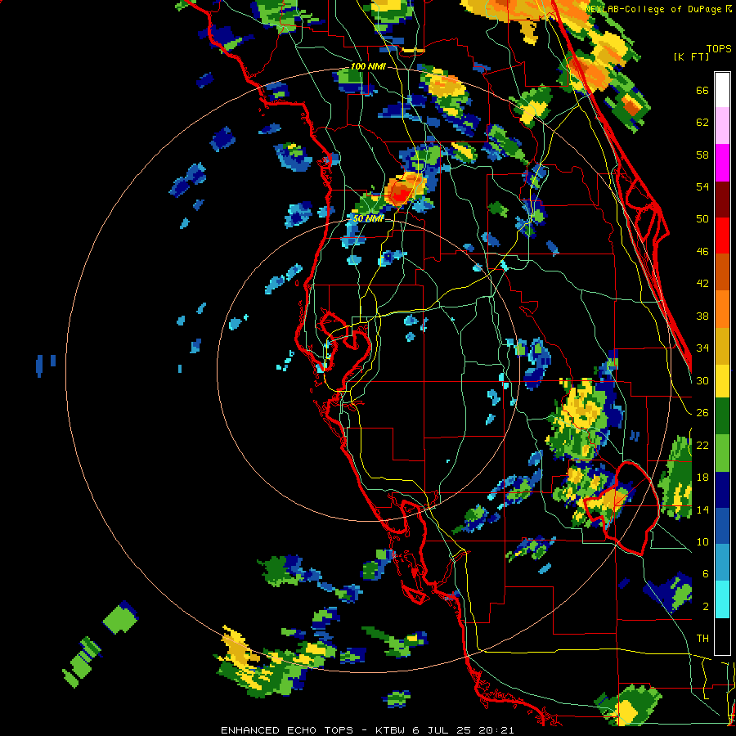Select the TOPS legend title
This screenshot has width=736, height=736.
tap(719, 48)
